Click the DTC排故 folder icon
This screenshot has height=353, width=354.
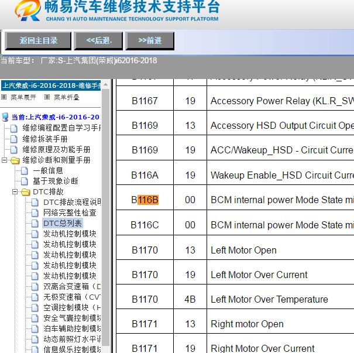(x=26, y=192)
